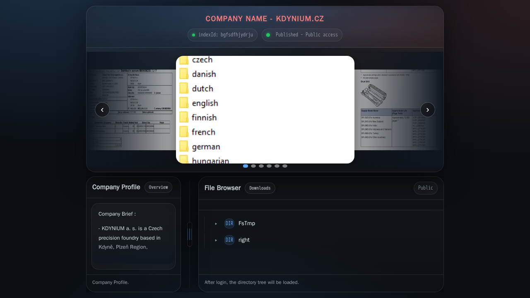
Task: Open the right drum unit document thumbnail
Action: click(x=399, y=110)
